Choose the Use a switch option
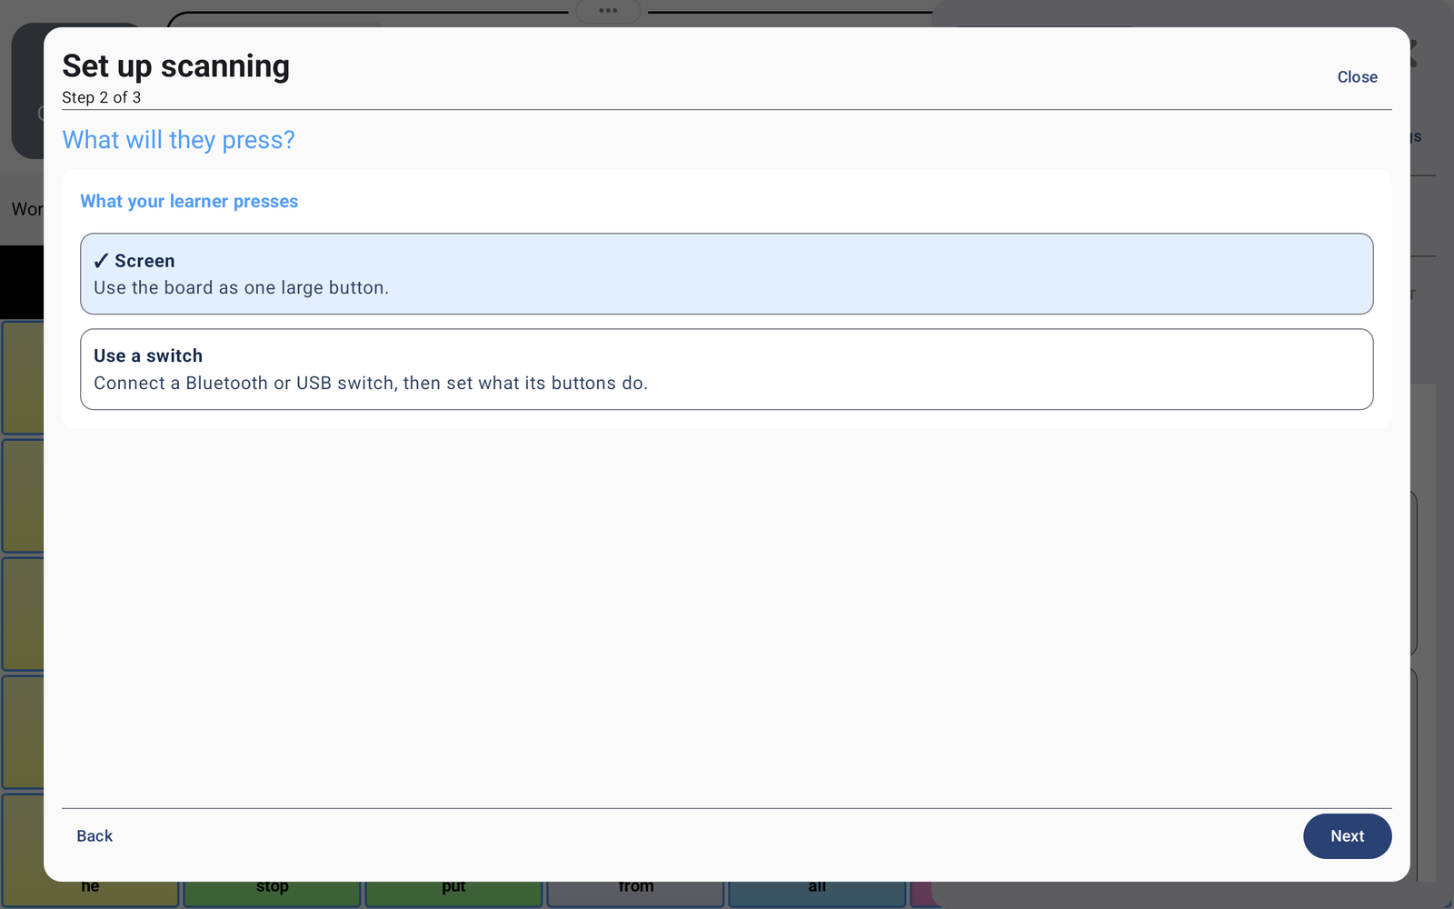Screen dimensions: 1454x909 click(x=726, y=369)
